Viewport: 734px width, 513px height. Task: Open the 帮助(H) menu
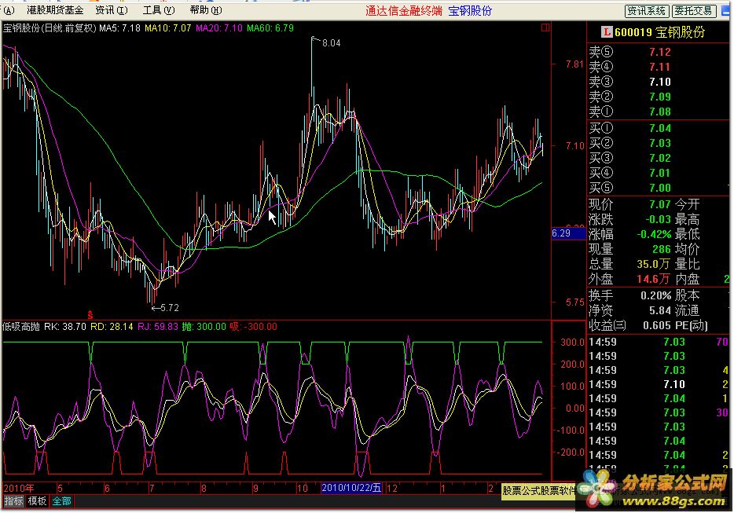pos(206,10)
